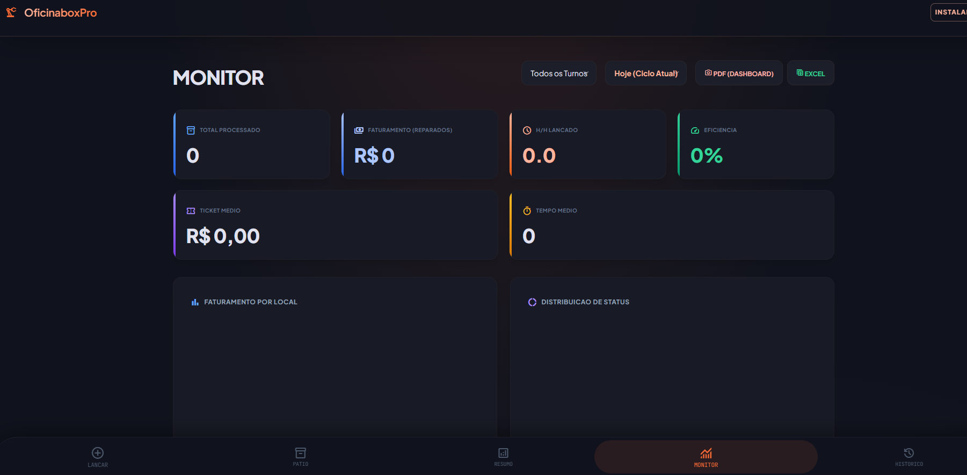Click the H/H LANCADO card label

[x=557, y=130]
